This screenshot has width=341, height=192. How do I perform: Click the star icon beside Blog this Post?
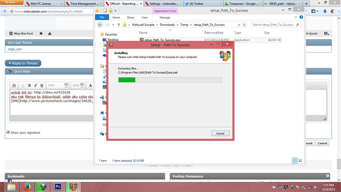(41, 34)
